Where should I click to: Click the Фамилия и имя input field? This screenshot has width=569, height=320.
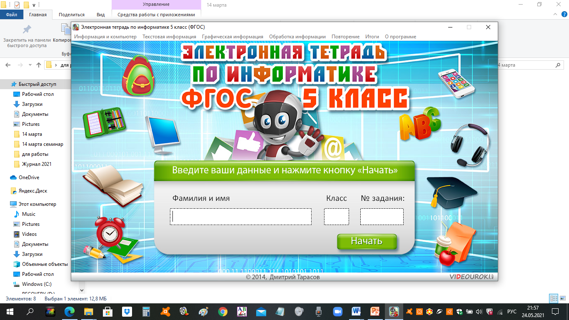241,217
